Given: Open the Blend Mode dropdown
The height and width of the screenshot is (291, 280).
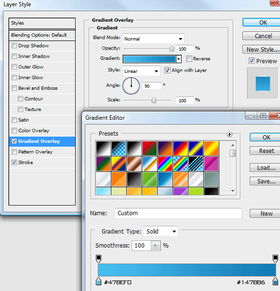Looking at the screenshot, I should pyautogui.click(x=153, y=39).
